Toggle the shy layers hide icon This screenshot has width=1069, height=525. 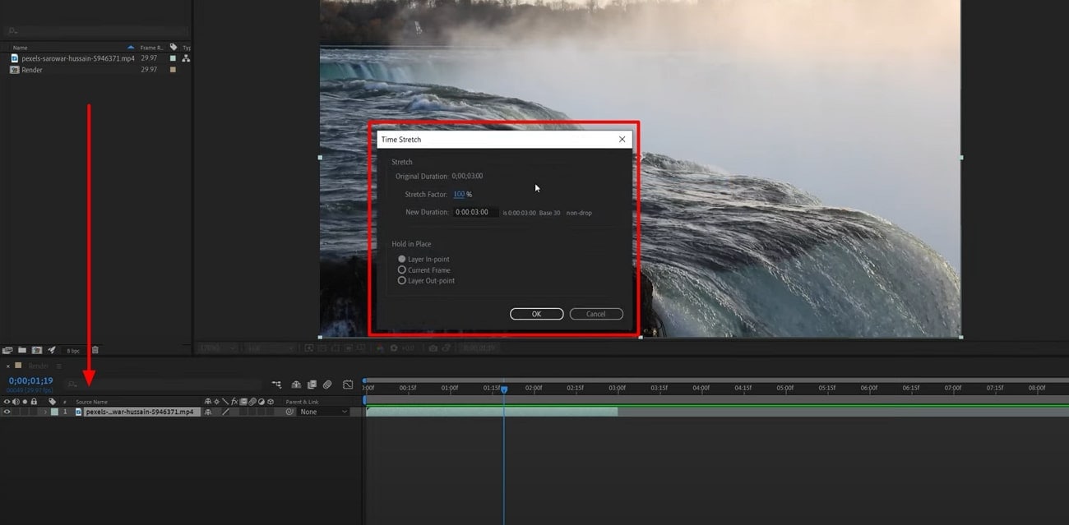tap(296, 385)
